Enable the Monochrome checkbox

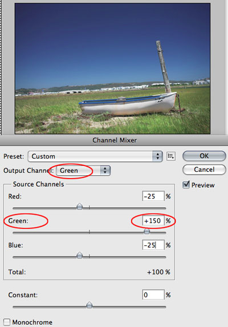(x=7, y=322)
